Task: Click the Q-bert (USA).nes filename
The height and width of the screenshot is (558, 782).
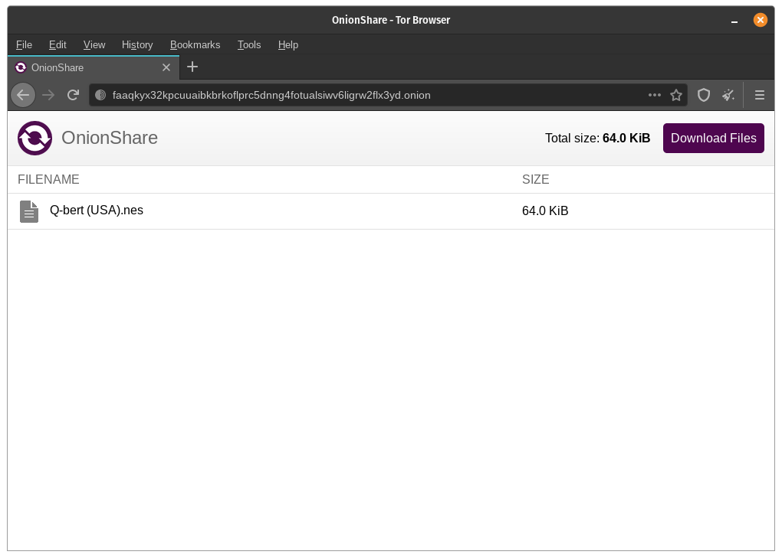Action: (x=97, y=210)
